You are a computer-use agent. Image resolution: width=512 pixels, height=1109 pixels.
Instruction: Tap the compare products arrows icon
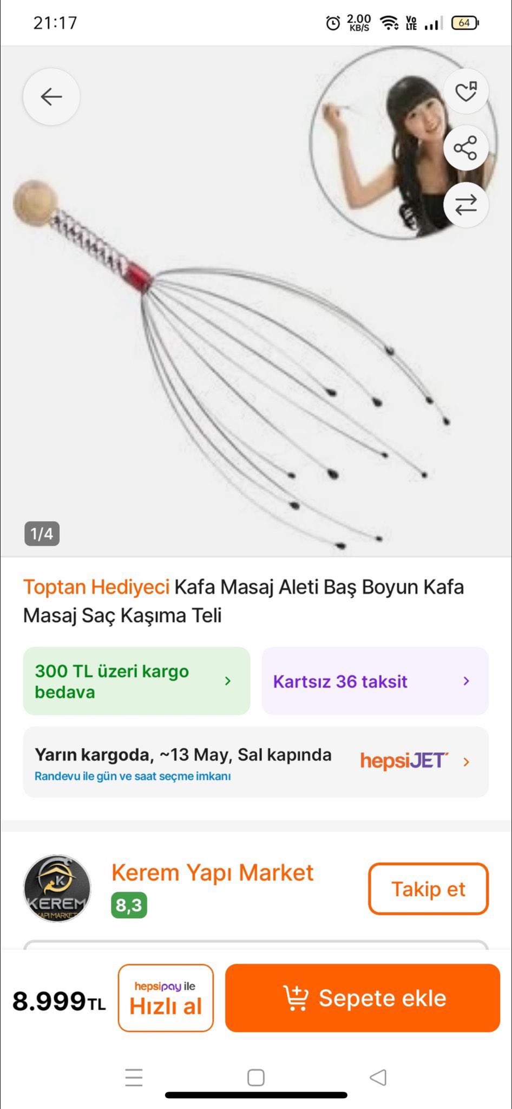(x=466, y=205)
